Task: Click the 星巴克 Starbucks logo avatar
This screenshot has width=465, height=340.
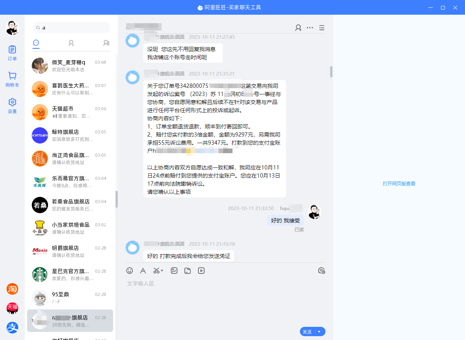Action: pyautogui.click(x=40, y=275)
